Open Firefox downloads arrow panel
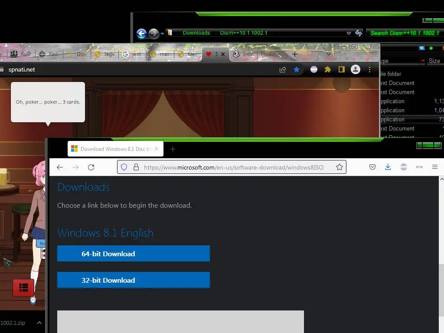This screenshot has height=333, width=444. [x=388, y=167]
